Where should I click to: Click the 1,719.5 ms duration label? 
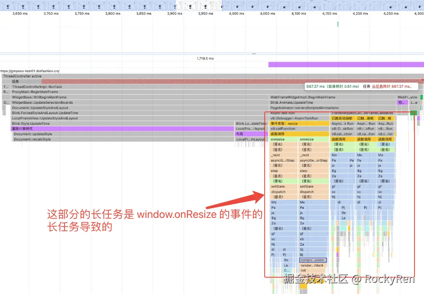tap(205, 58)
